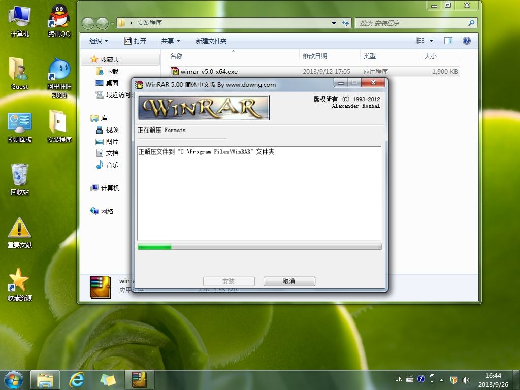Refresh the Explorer address bar
This screenshot has width=520, height=390.
tap(345, 23)
